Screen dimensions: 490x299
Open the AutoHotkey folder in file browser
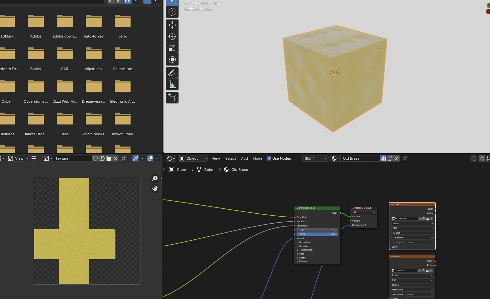click(x=94, y=26)
